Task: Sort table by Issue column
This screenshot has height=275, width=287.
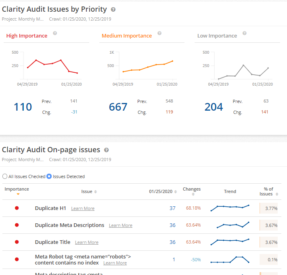Action: (x=95, y=192)
